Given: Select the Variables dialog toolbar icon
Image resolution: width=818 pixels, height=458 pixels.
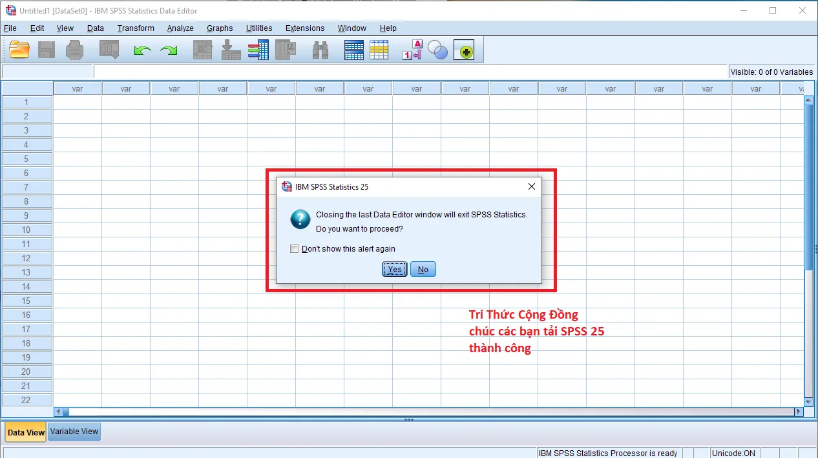Looking at the screenshot, I should 258,50.
